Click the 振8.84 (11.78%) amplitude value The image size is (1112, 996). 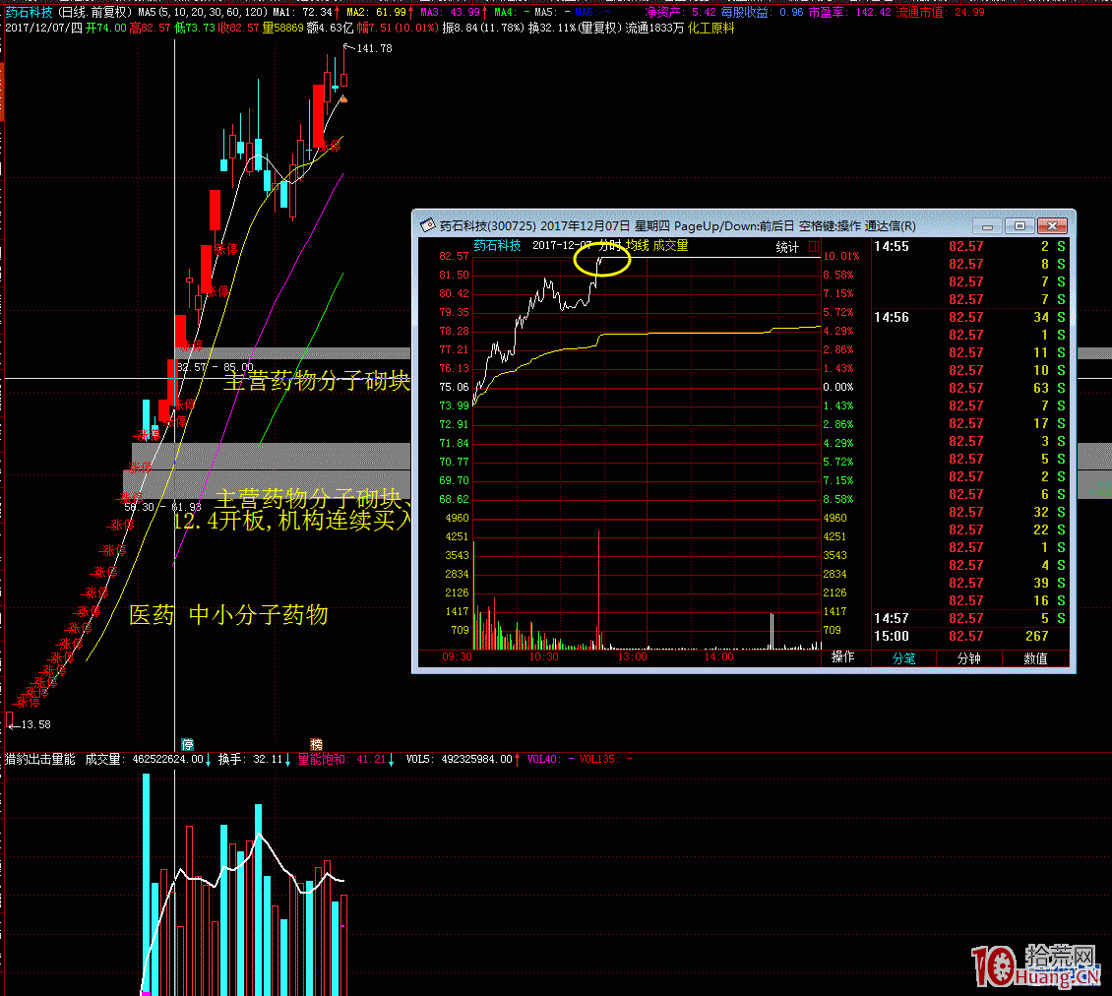tap(483, 29)
